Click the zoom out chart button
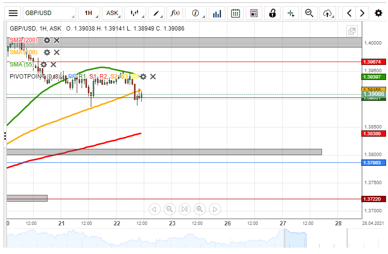388x254 pixels. click(x=169, y=209)
